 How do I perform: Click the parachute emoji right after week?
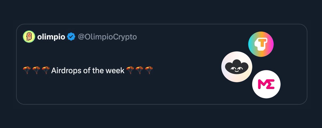130,71
